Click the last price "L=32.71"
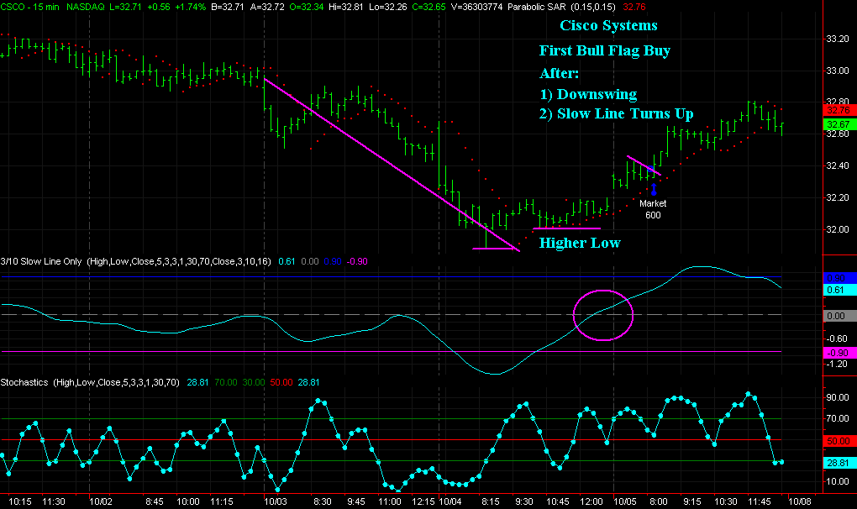 (x=125, y=7)
